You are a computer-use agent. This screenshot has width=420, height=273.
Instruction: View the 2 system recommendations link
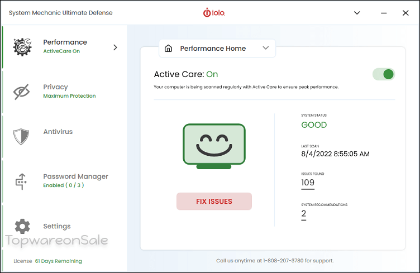coord(303,214)
